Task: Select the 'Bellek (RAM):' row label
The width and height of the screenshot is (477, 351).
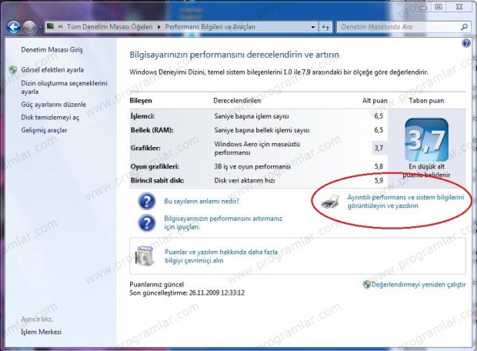Action: pos(152,130)
